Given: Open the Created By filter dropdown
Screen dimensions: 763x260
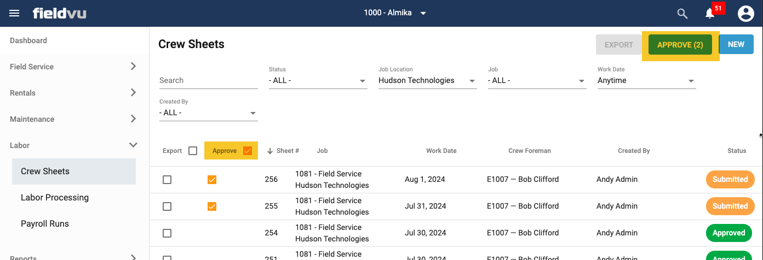Looking at the screenshot, I should pyautogui.click(x=208, y=113).
